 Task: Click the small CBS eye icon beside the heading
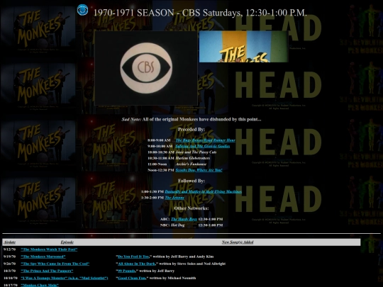click(82, 10)
